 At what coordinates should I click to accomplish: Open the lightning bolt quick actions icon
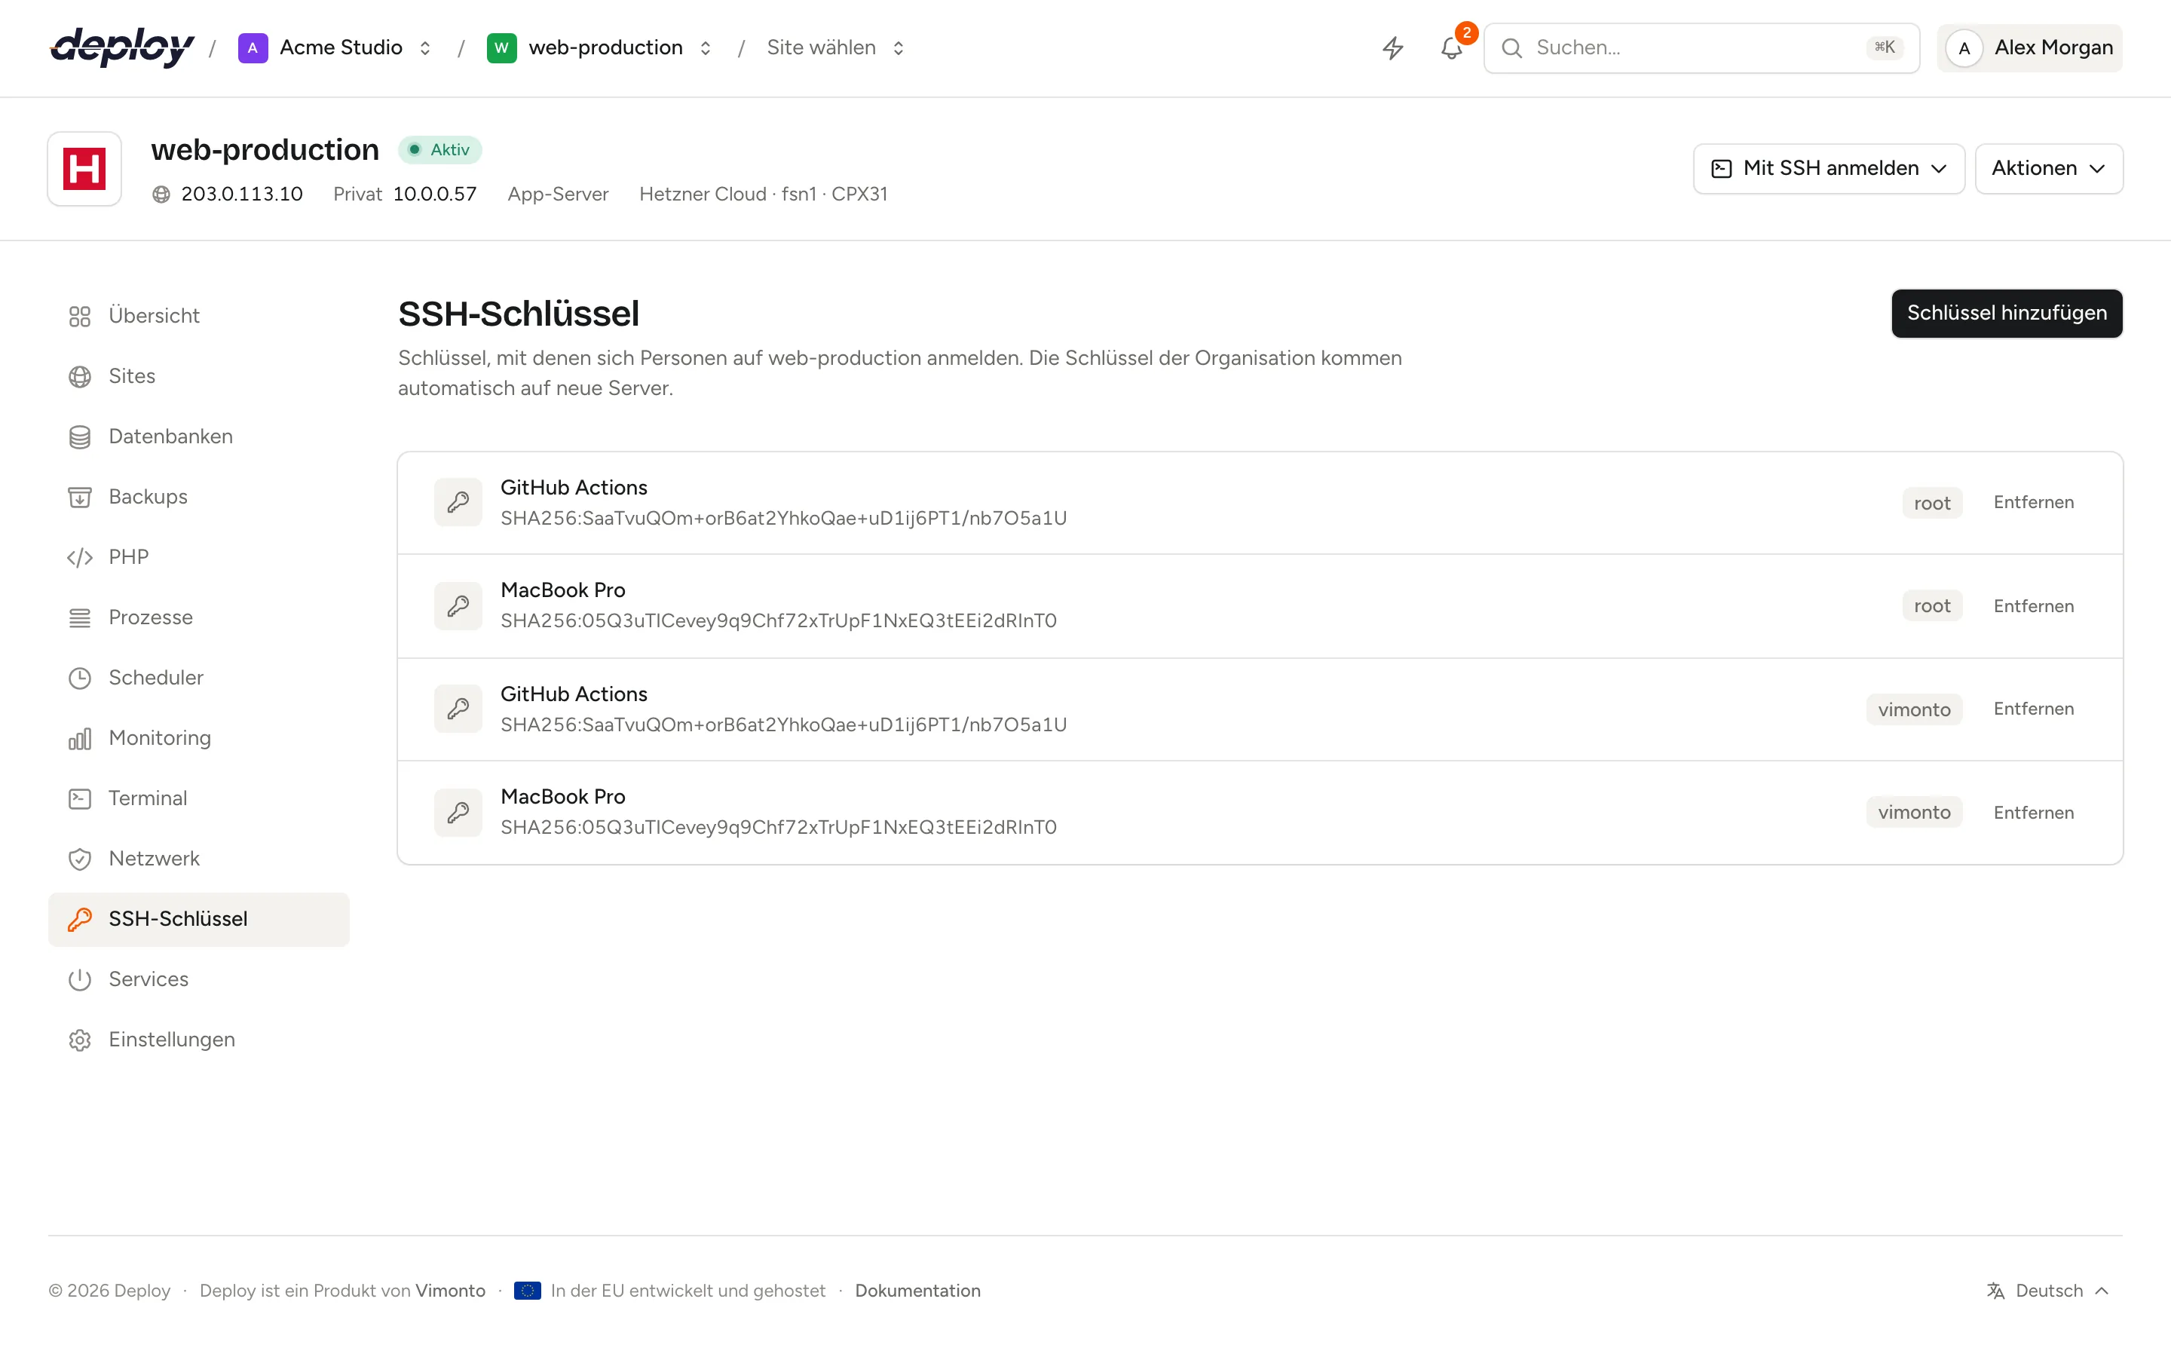pos(1392,47)
